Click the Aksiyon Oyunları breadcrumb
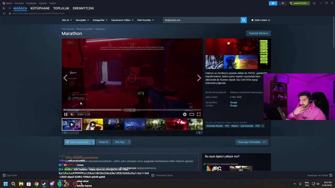 [85, 29]
